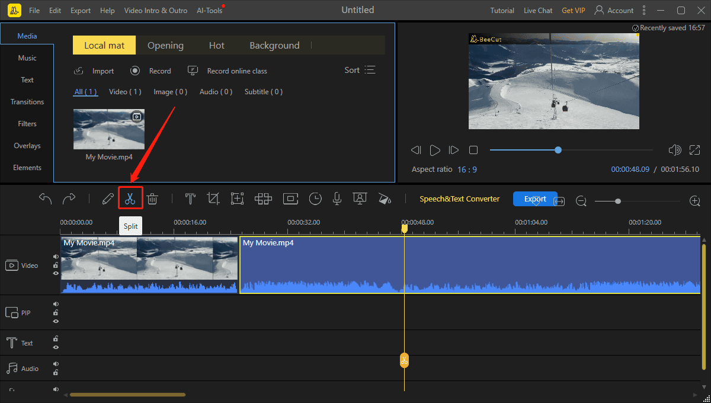Open the Edit menu
The height and width of the screenshot is (403, 711).
click(x=55, y=11)
